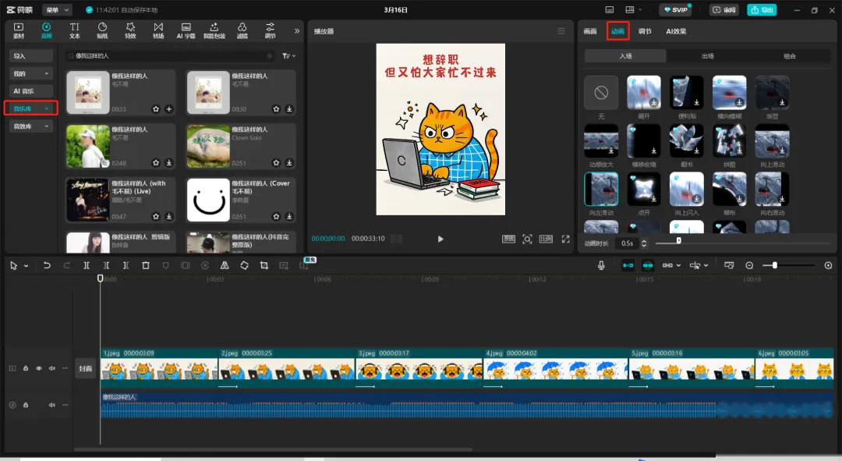Click the 导入 import button
Viewport: 842px width, 461px height.
(x=31, y=56)
